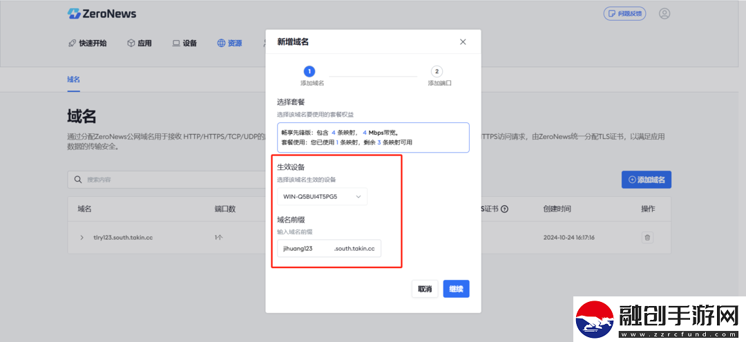Screen dimensions: 746x342
Task: Click the 添加域名 button
Action: (x=647, y=180)
